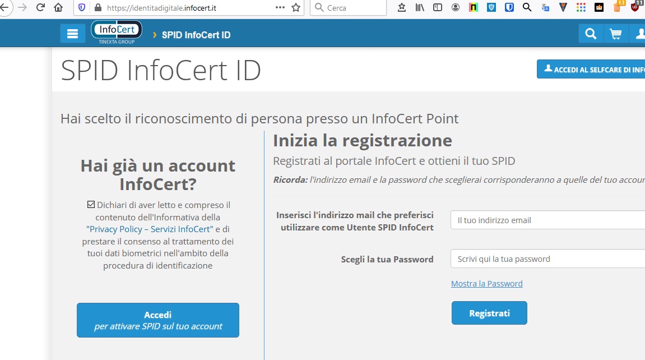The height and width of the screenshot is (360, 645).
Task: Click the V key-shaped extension icon
Action: (563, 7)
